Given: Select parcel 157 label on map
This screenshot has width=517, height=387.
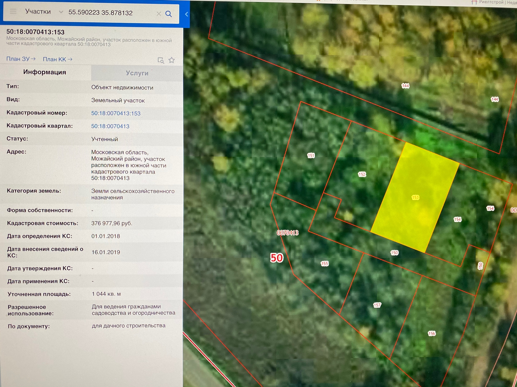Looking at the screenshot, I should point(377,305).
